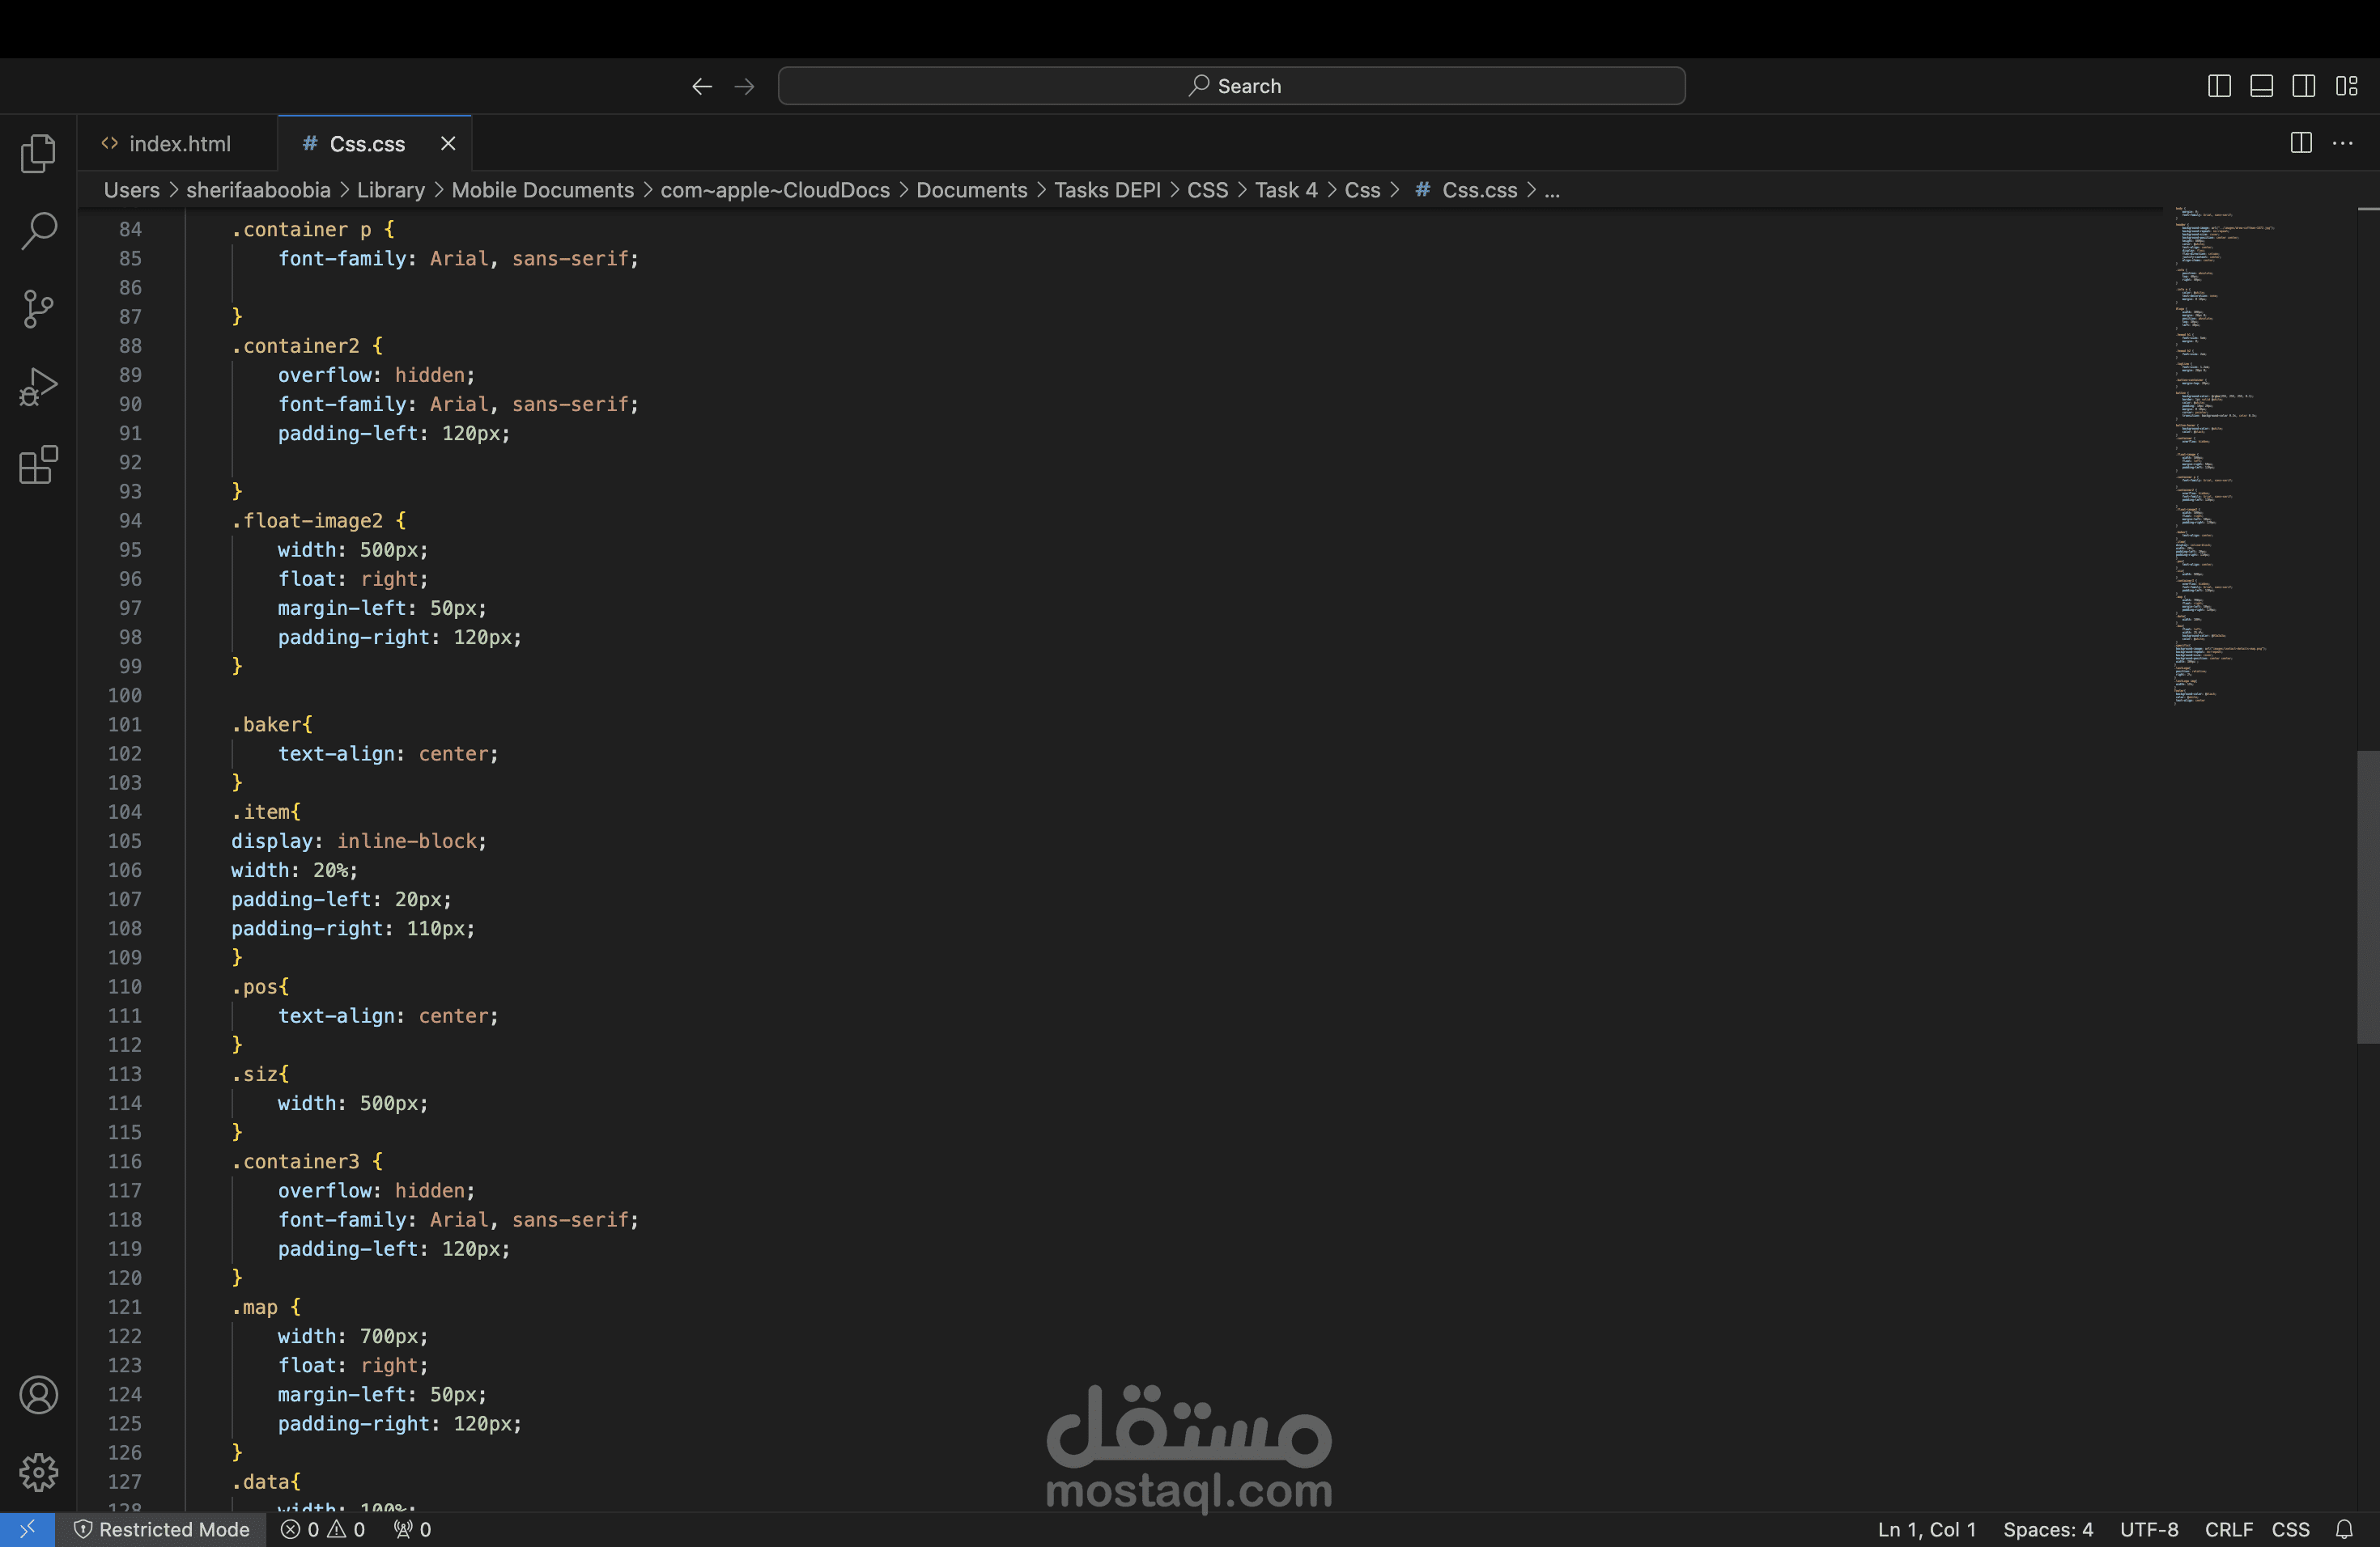The width and height of the screenshot is (2380, 1547).
Task: Toggle the primary side bar layout button
Action: [2219, 86]
